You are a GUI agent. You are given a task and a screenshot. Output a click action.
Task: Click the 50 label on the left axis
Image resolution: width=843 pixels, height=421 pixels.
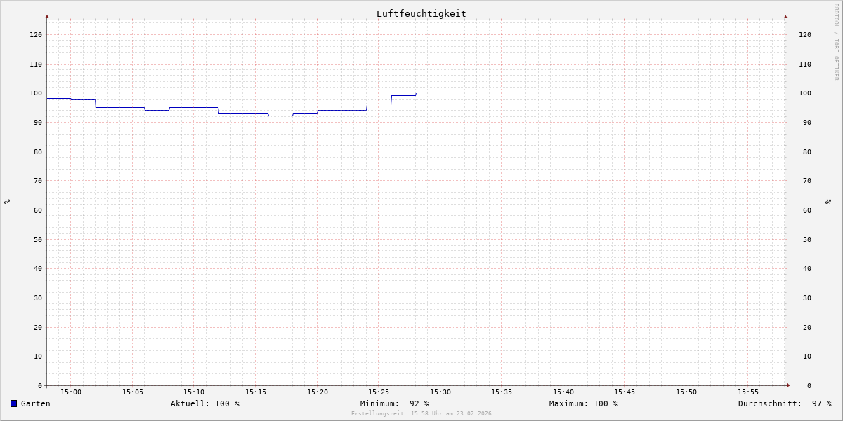pyautogui.click(x=38, y=239)
